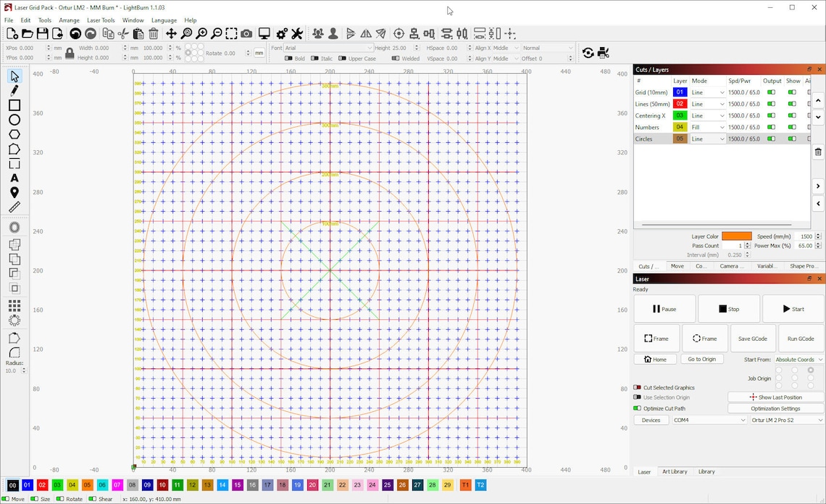This screenshot has width=826, height=504.
Task: Select the Polygon hexagon tool
Action: coord(14,134)
